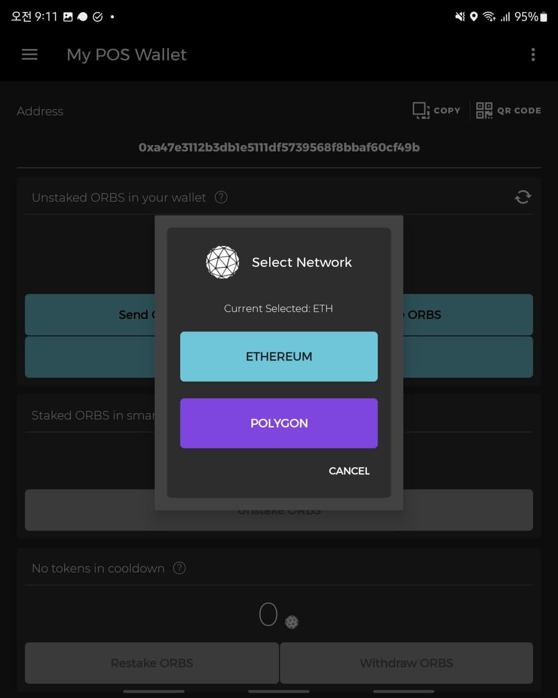The image size is (558, 698).
Task: Tap the small Orbs token icon
Action: coord(292,622)
